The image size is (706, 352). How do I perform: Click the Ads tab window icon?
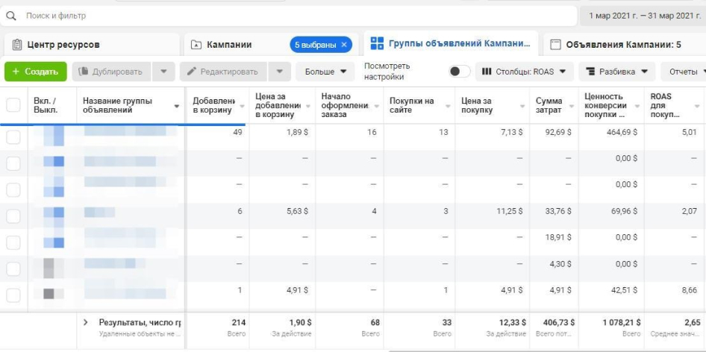555,45
